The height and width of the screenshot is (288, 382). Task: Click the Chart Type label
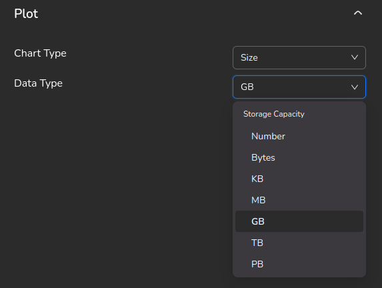click(40, 53)
